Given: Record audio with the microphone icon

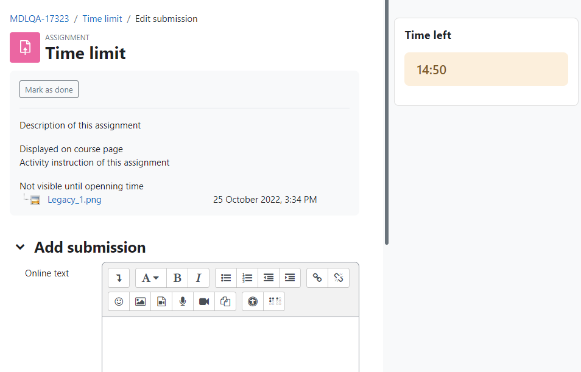Looking at the screenshot, I should pos(183,301).
